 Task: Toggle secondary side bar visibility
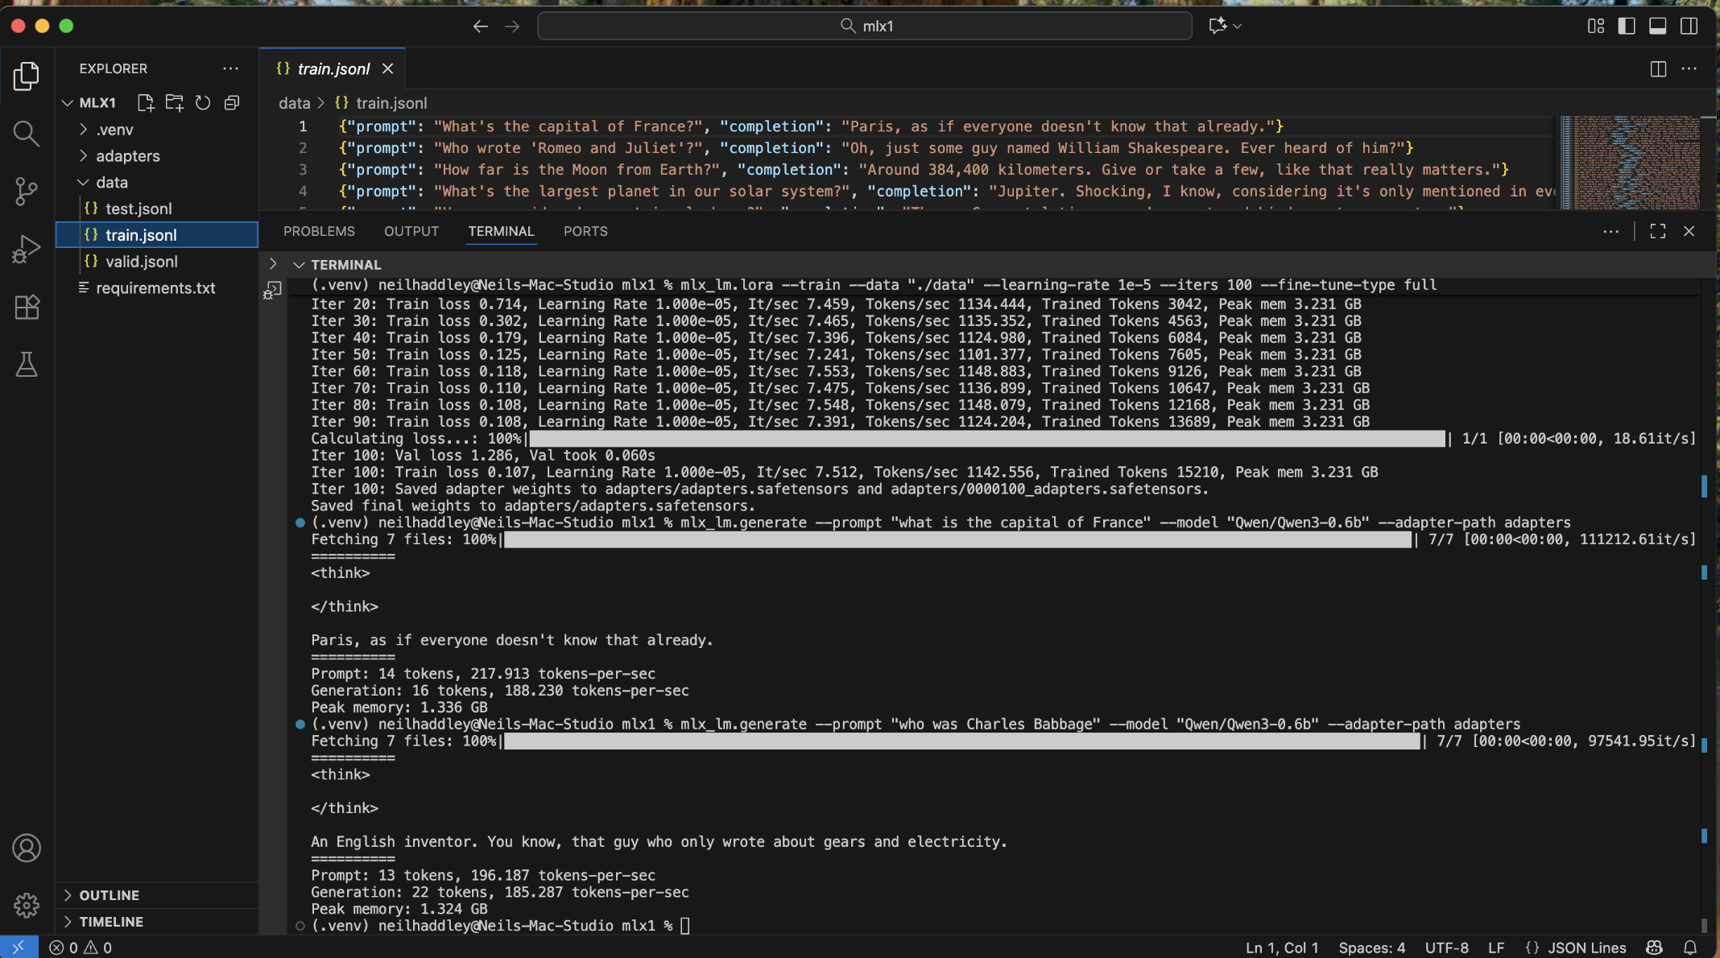(x=1689, y=26)
